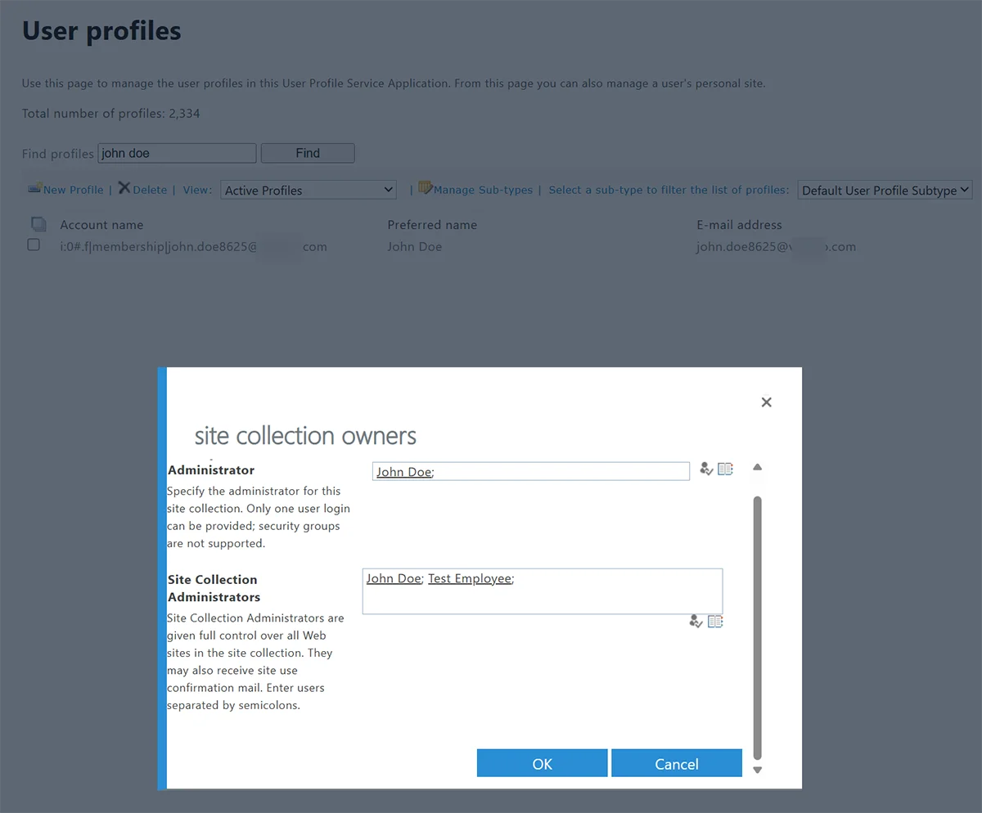The width and height of the screenshot is (982, 813).
Task: Select the Test Employee link in Administrators box
Action: pyautogui.click(x=470, y=578)
